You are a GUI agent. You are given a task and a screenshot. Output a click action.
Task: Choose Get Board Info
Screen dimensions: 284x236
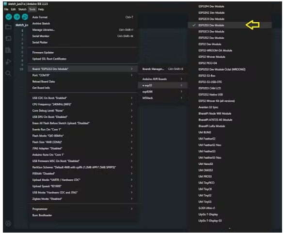(82, 88)
